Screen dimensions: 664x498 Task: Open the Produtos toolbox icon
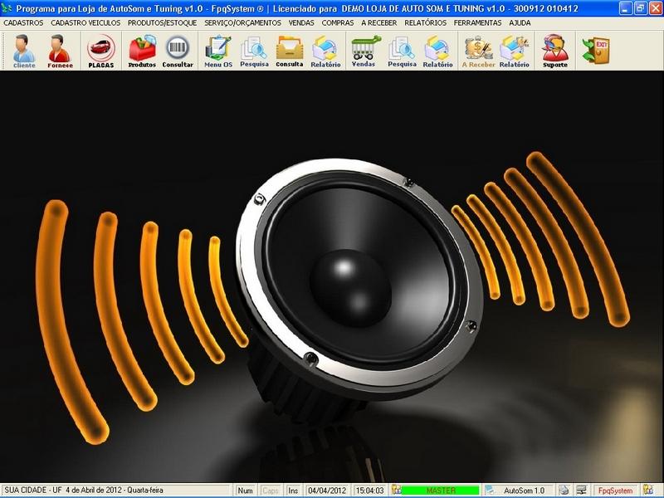click(x=142, y=51)
